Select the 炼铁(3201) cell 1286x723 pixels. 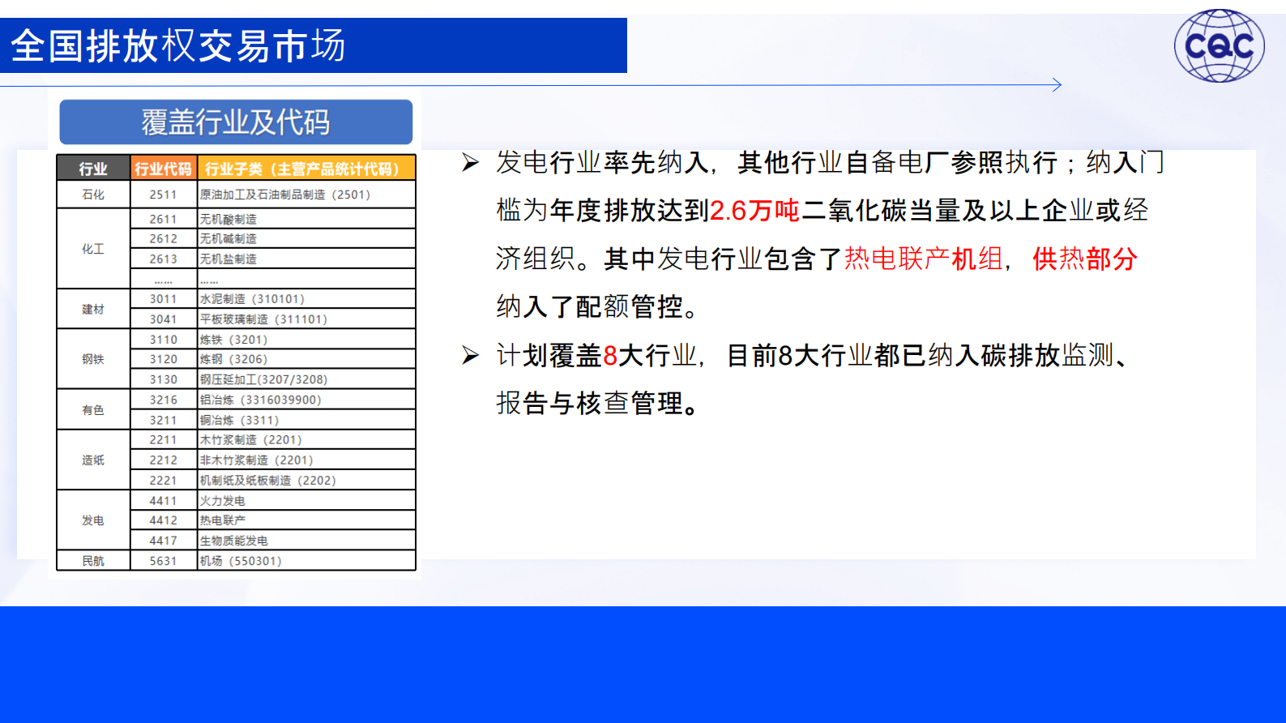click(x=306, y=340)
